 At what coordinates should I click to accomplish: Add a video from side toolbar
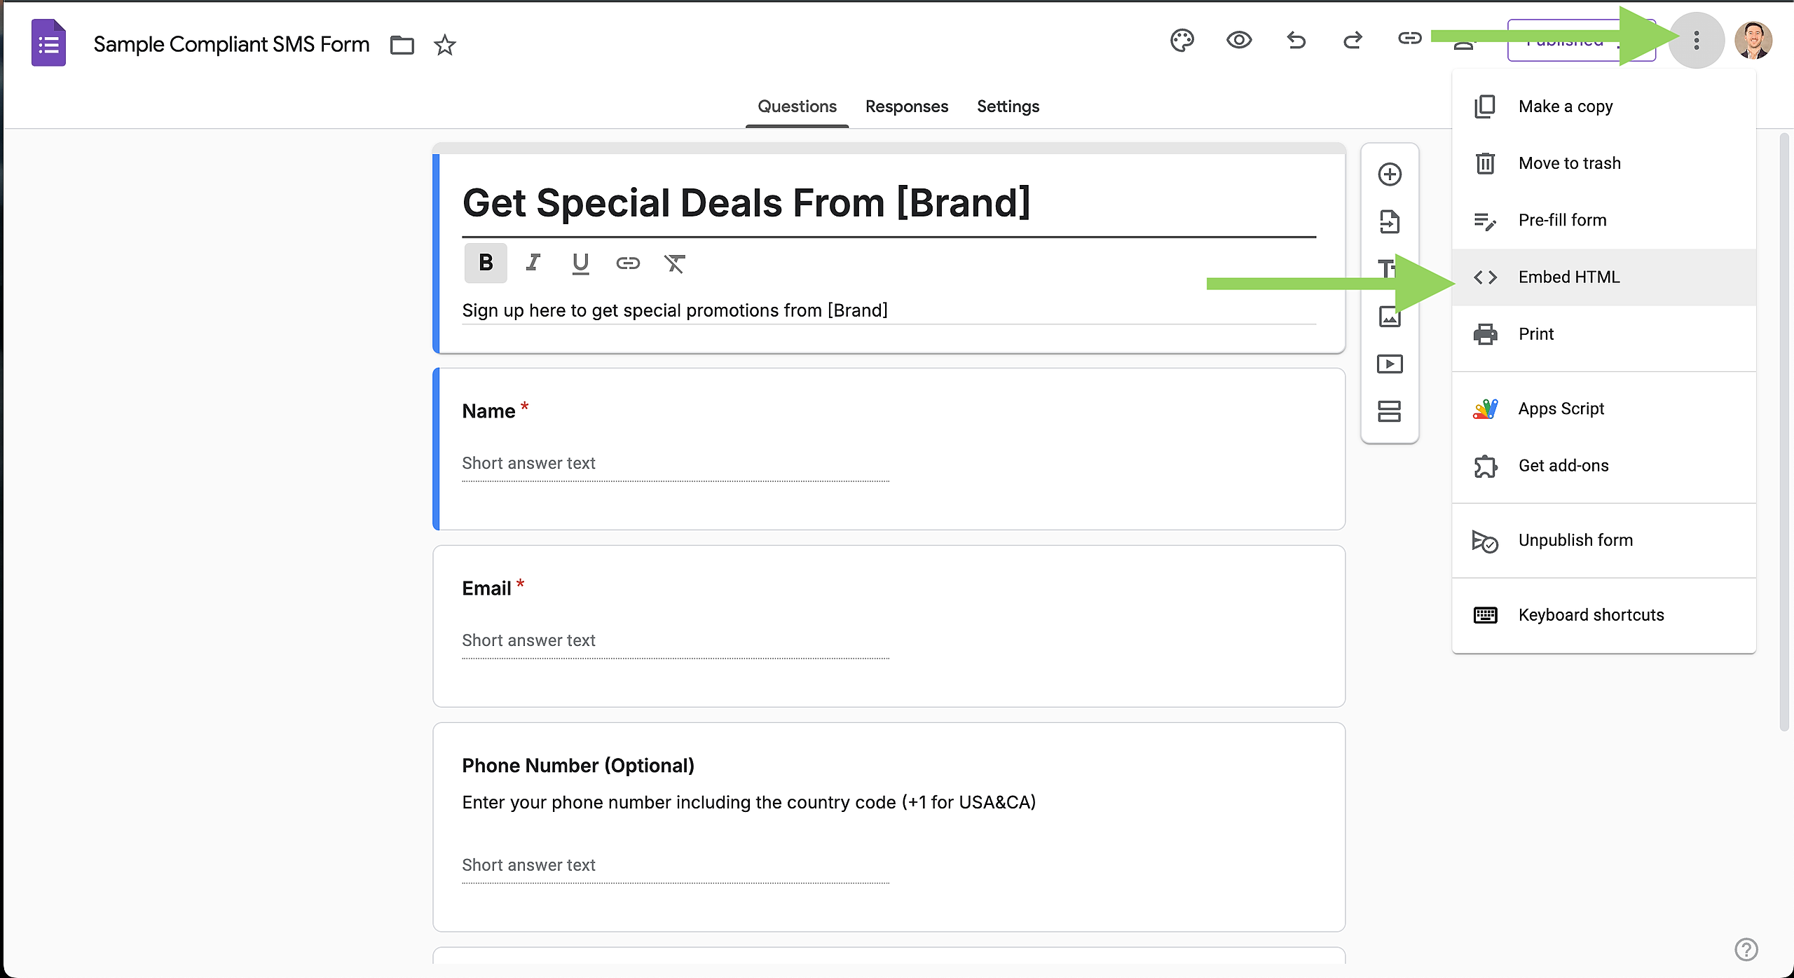[x=1389, y=364]
